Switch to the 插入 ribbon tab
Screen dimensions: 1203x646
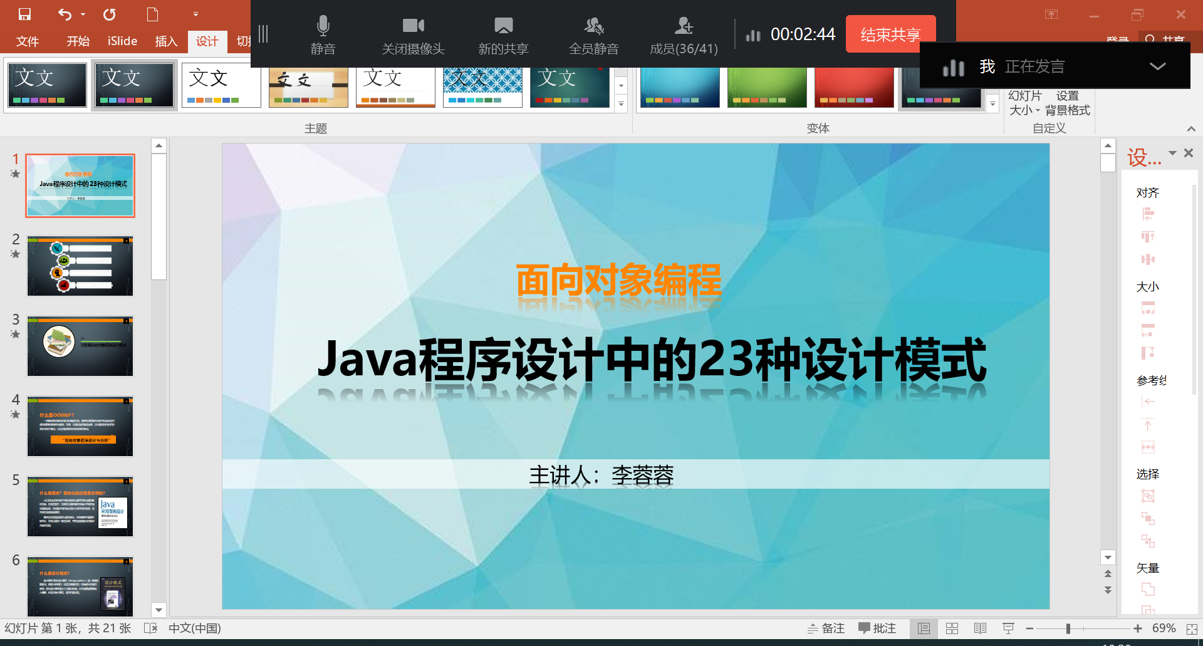click(166, 41)
